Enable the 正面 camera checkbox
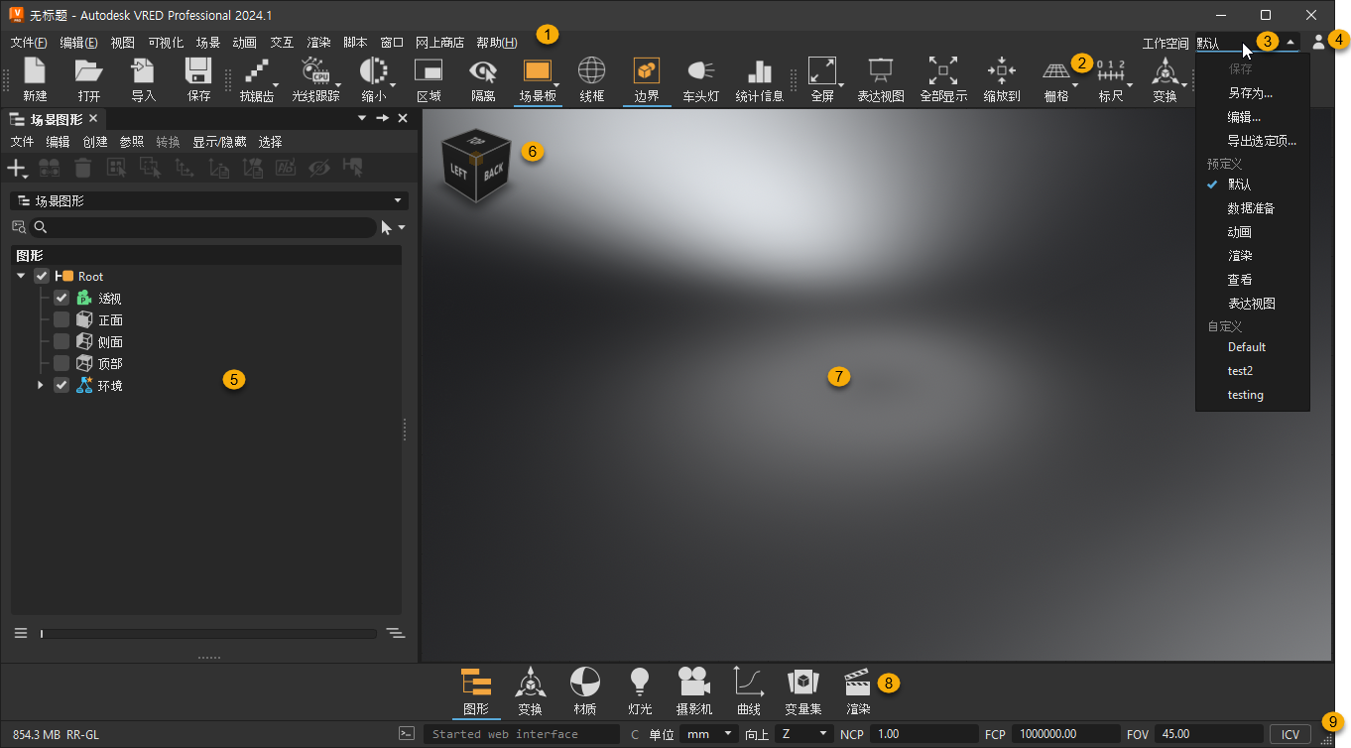The width and height of the screenshot is (1351, 748). pos(61,319)
